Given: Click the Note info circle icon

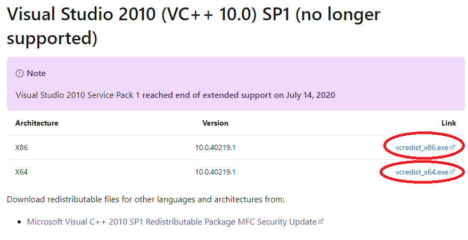Looking at the screenshot, I should (19, 73).
